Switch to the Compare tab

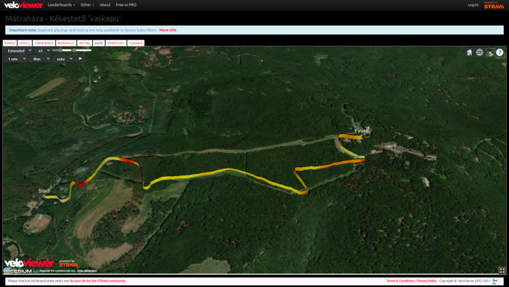(x=135, y=43)
